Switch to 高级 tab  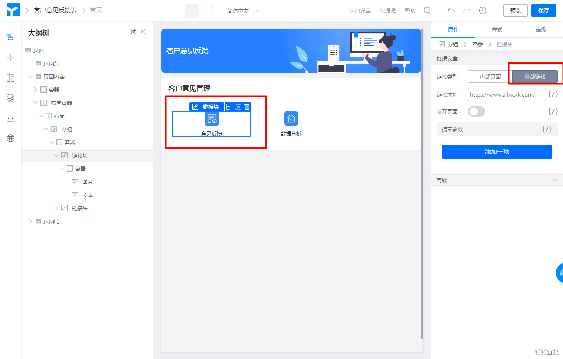click(541, 30)
